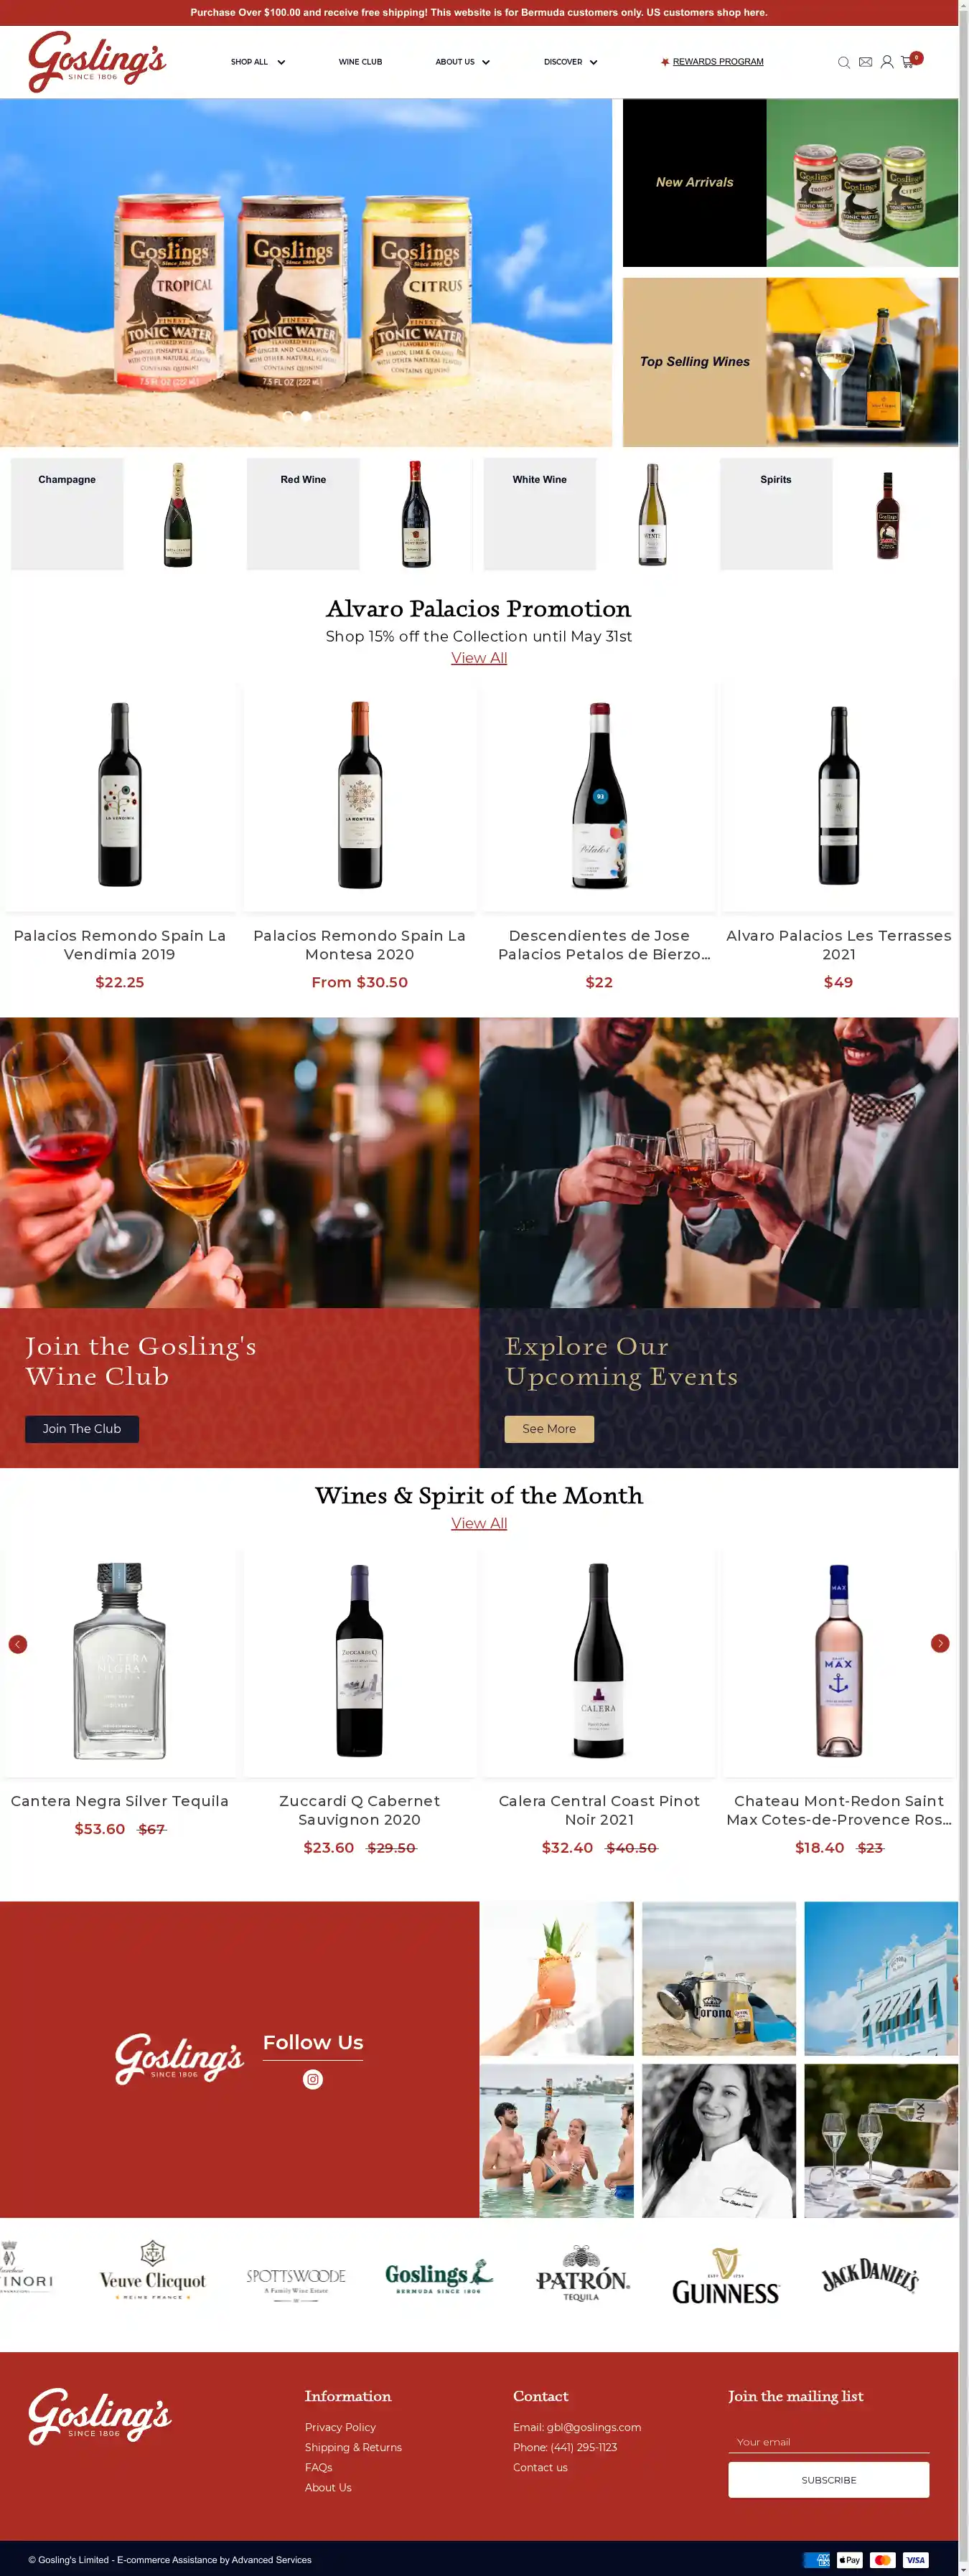The width and height of the screenshot is (969, 2576).
Task: Click the Your email input field
Action: (828, 2441)
